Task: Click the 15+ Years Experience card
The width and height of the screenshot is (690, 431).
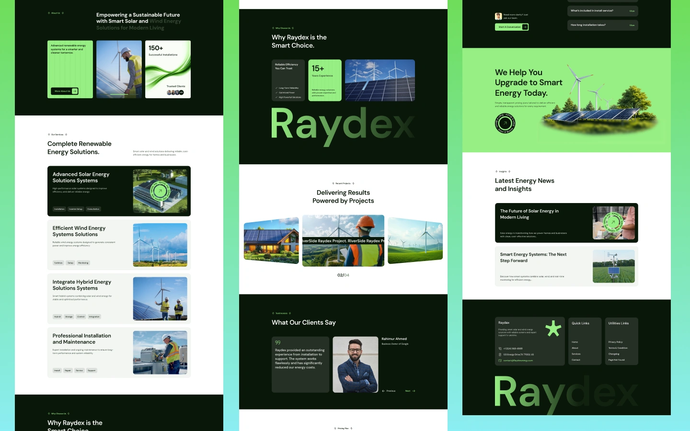Action: tap(325, 80)
